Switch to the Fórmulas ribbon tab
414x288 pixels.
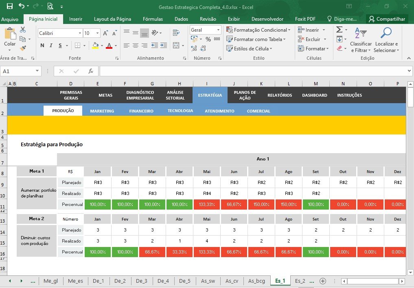click(x=153, y=19)
